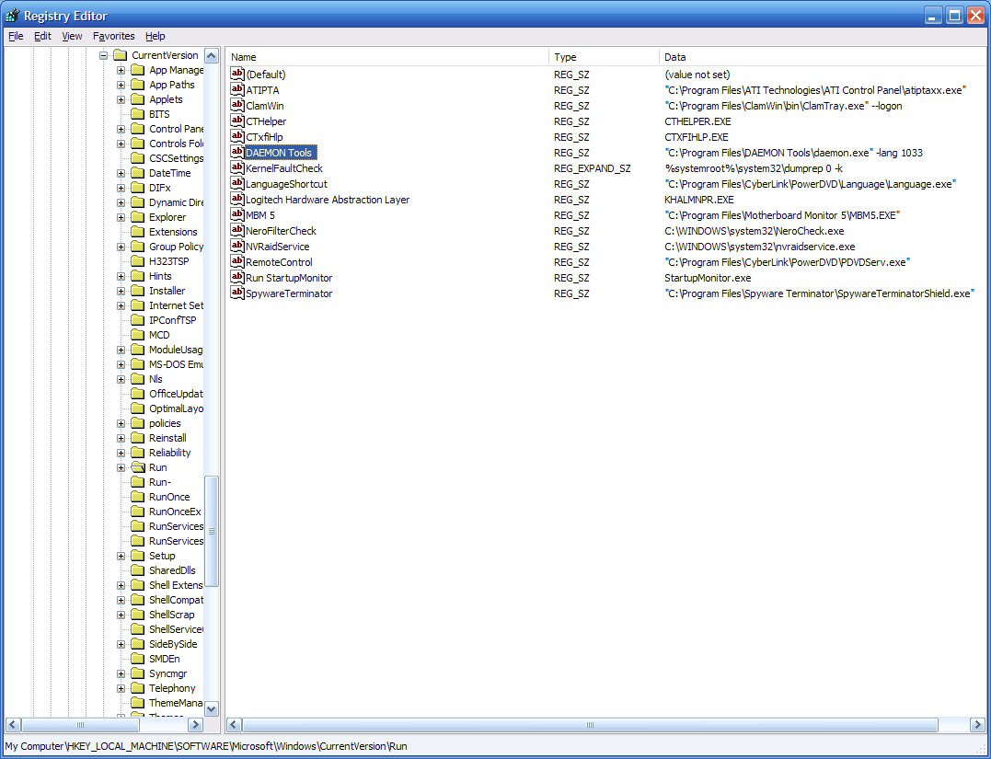Select the DateTime registry key

pyautogui.click(x=169, y=173)
